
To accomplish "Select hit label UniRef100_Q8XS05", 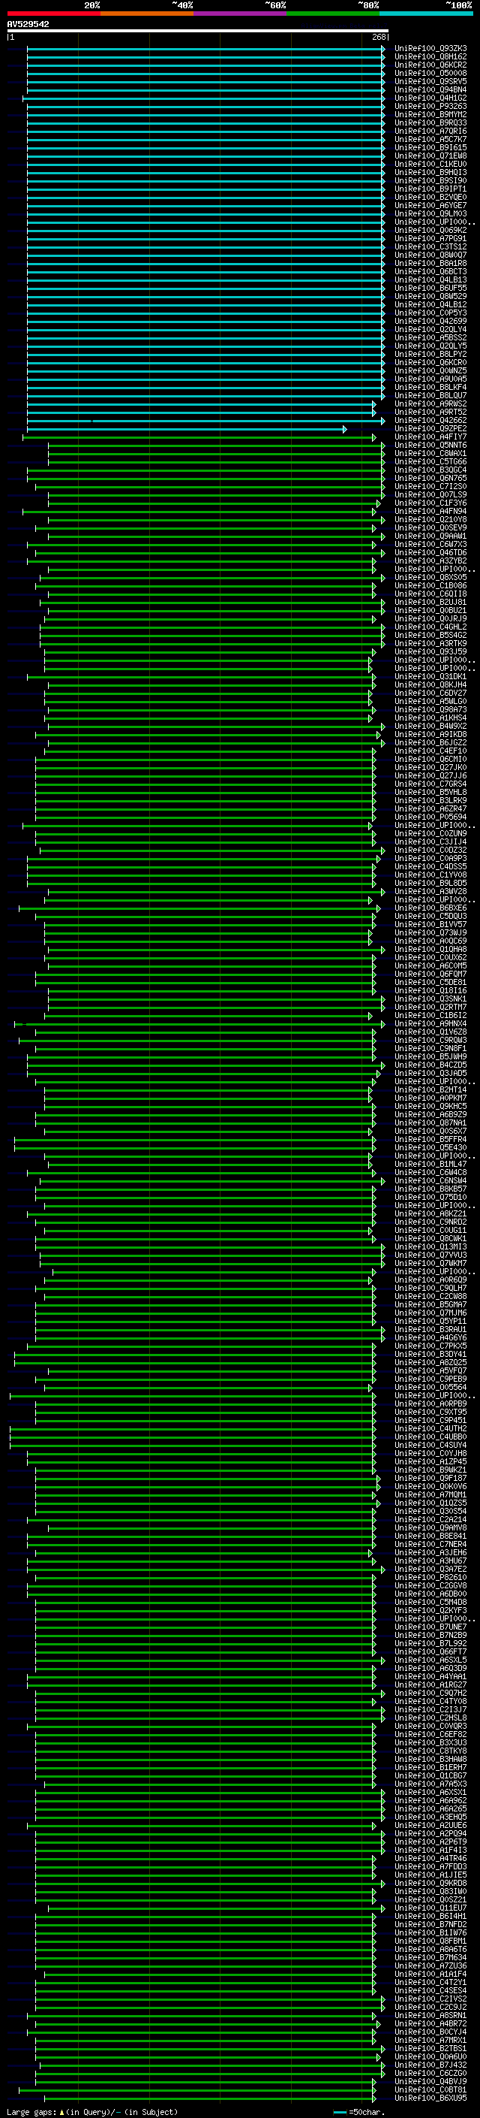I will pos(430,577).
